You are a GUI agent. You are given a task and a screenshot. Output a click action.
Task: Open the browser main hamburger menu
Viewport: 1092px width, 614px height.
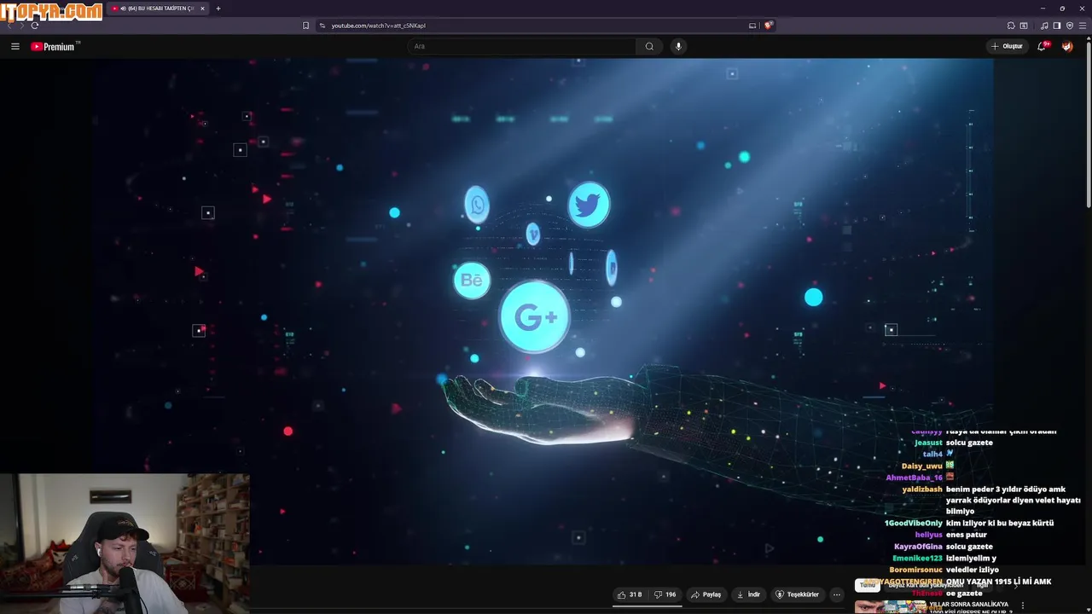(1082, 26)
